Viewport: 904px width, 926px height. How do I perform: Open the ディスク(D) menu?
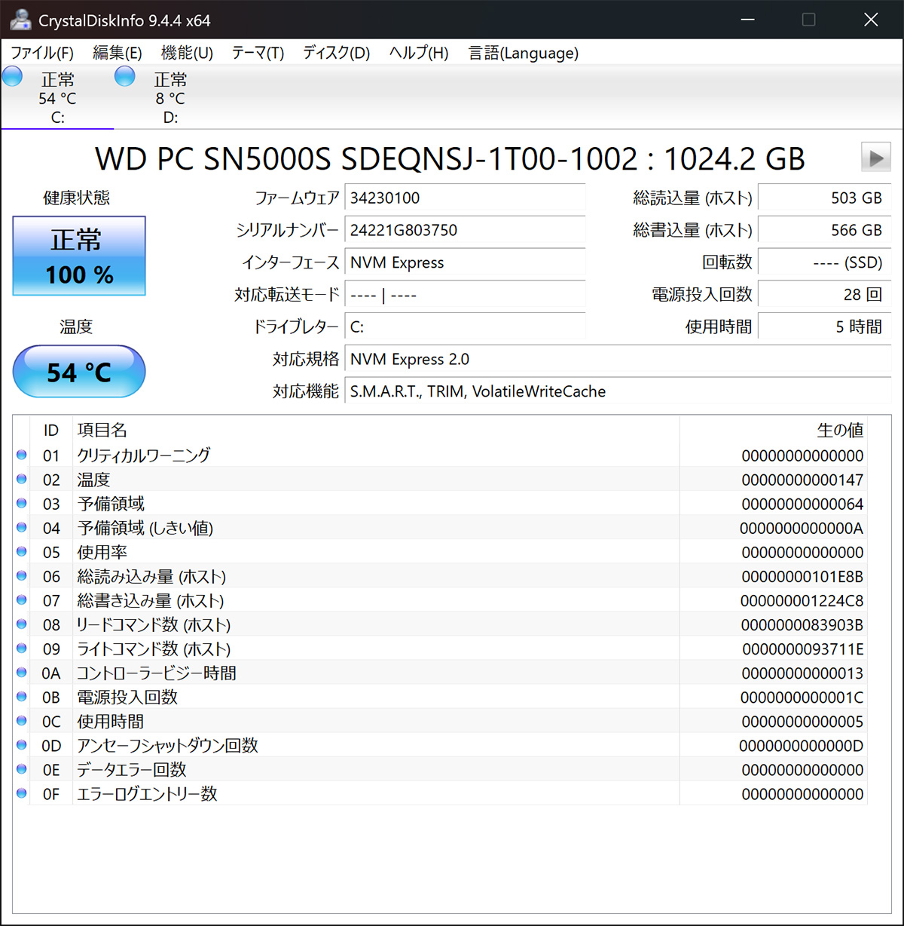[x=337, y=53]
